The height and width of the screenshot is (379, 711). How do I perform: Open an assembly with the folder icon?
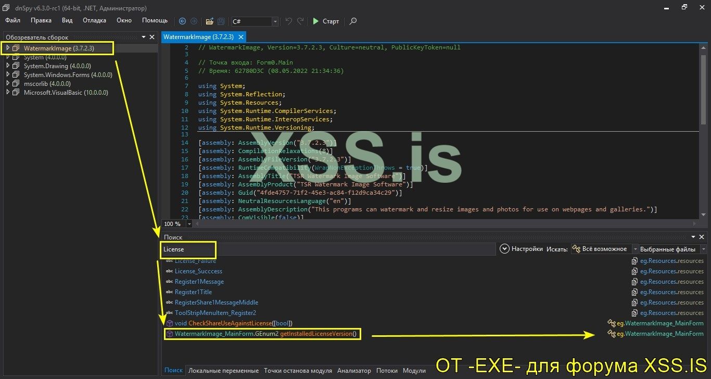(x=209, y=21)
